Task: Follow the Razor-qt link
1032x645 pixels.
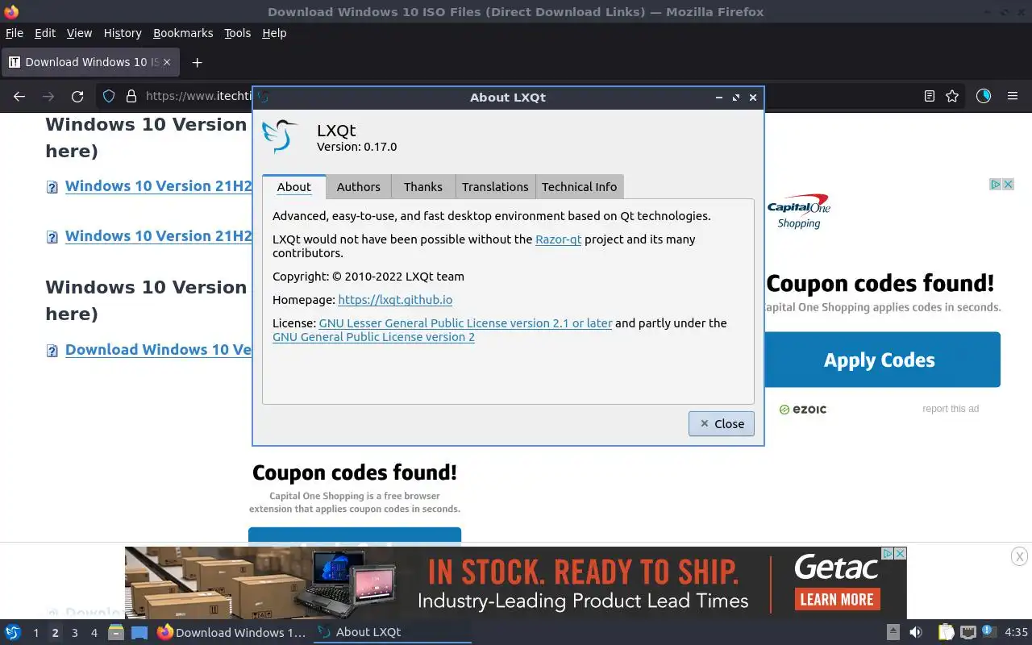Action: (558, 239)
